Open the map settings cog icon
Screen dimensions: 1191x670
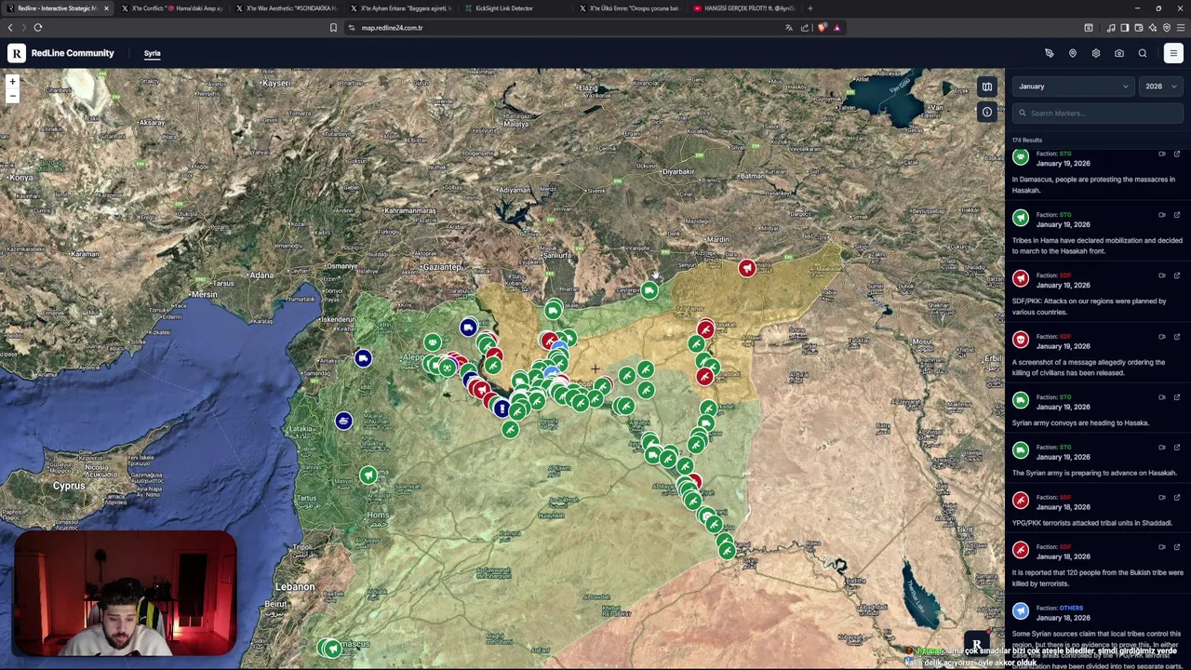pyautogui.click(x=1096, y=53)
